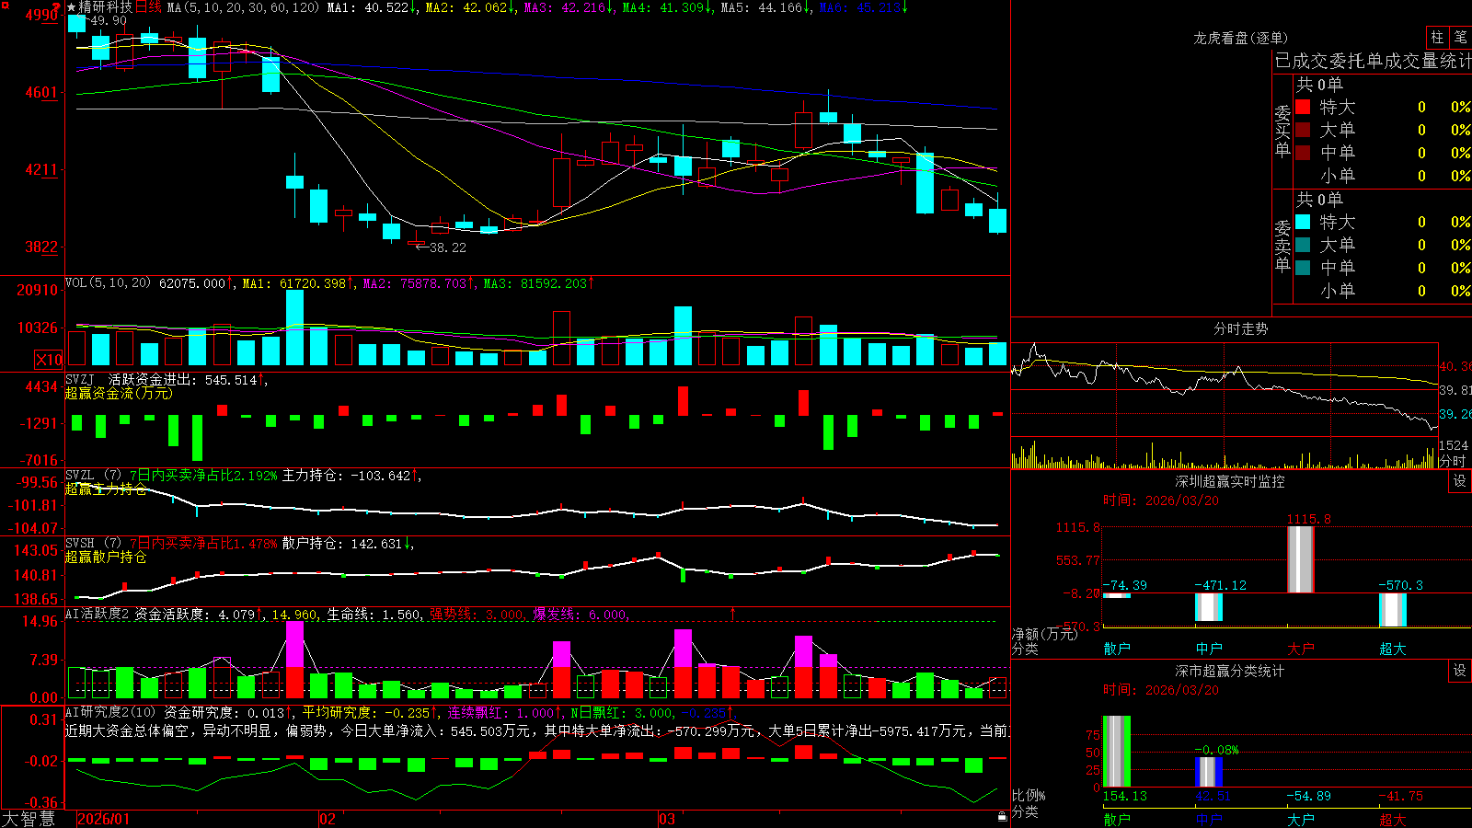Click the 4990 price axis label
This screenshot has height=828, width=1472.
[41, 15]
